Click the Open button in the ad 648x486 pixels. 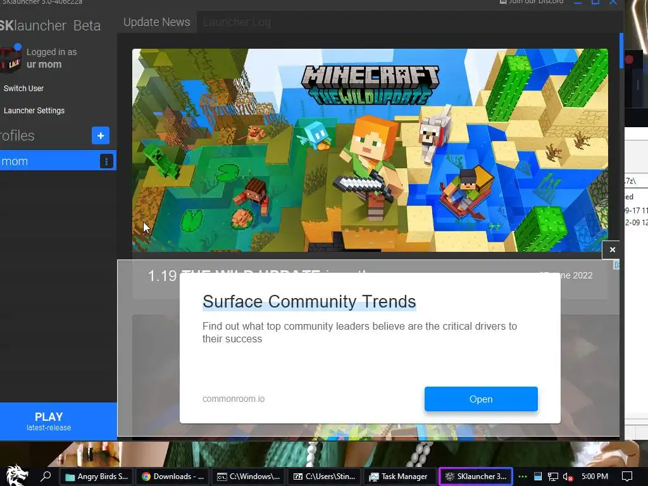pyautogui.click(x=481, y=399)
